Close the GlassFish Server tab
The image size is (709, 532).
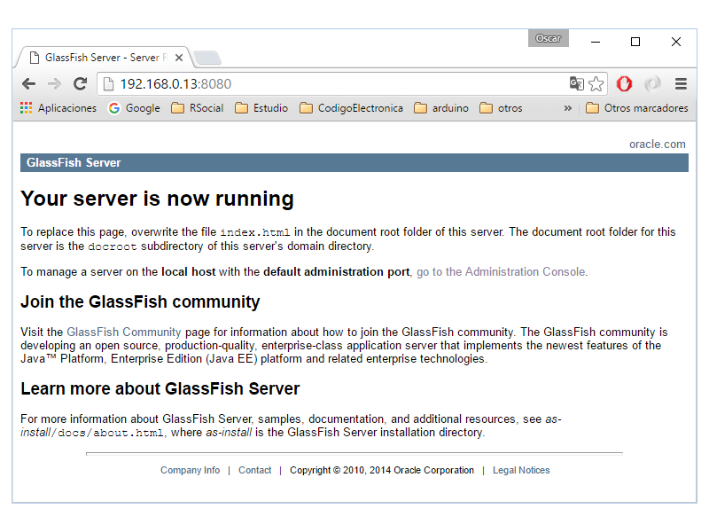pyautogui.click(x=179, y=58)
